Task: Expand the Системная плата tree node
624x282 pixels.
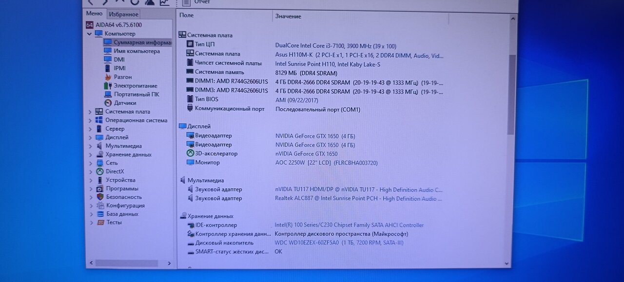Action: tap(90, 112)
